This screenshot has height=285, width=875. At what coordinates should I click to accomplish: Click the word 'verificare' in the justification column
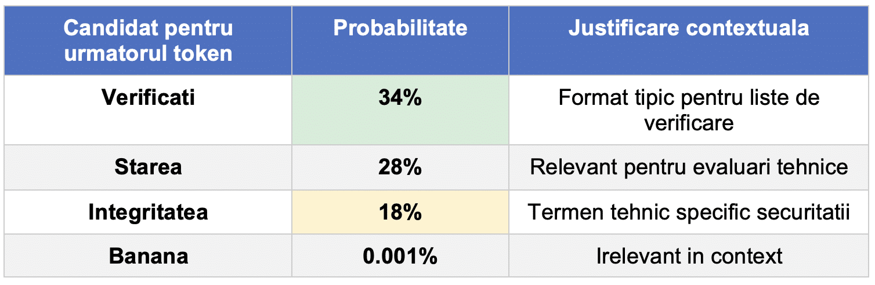[689, 122]
